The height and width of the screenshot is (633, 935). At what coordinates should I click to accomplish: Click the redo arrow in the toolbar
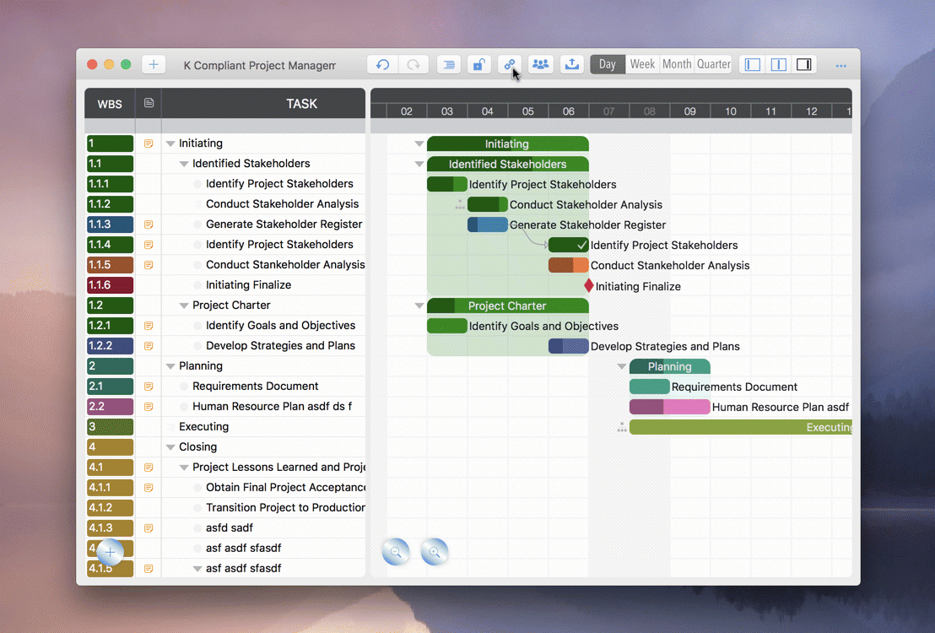click(413, 65)
